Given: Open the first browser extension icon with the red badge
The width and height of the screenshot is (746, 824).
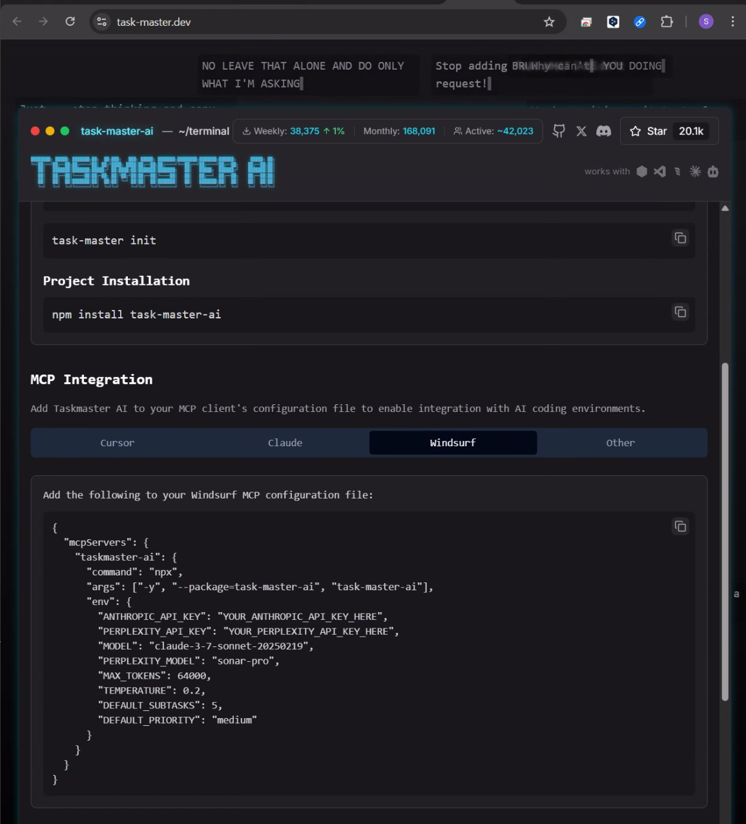Looking at the screenshot, I should [586, 22].
